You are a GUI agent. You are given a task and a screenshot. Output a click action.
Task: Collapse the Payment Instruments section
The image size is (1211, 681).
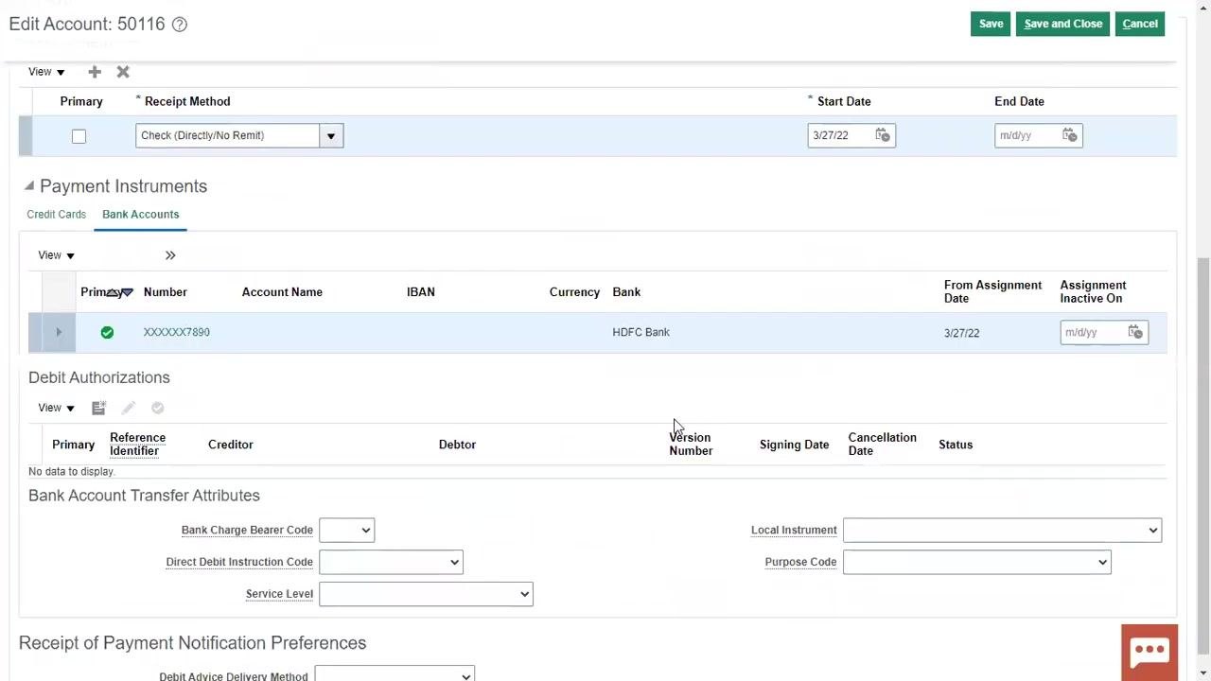point(28,186)
